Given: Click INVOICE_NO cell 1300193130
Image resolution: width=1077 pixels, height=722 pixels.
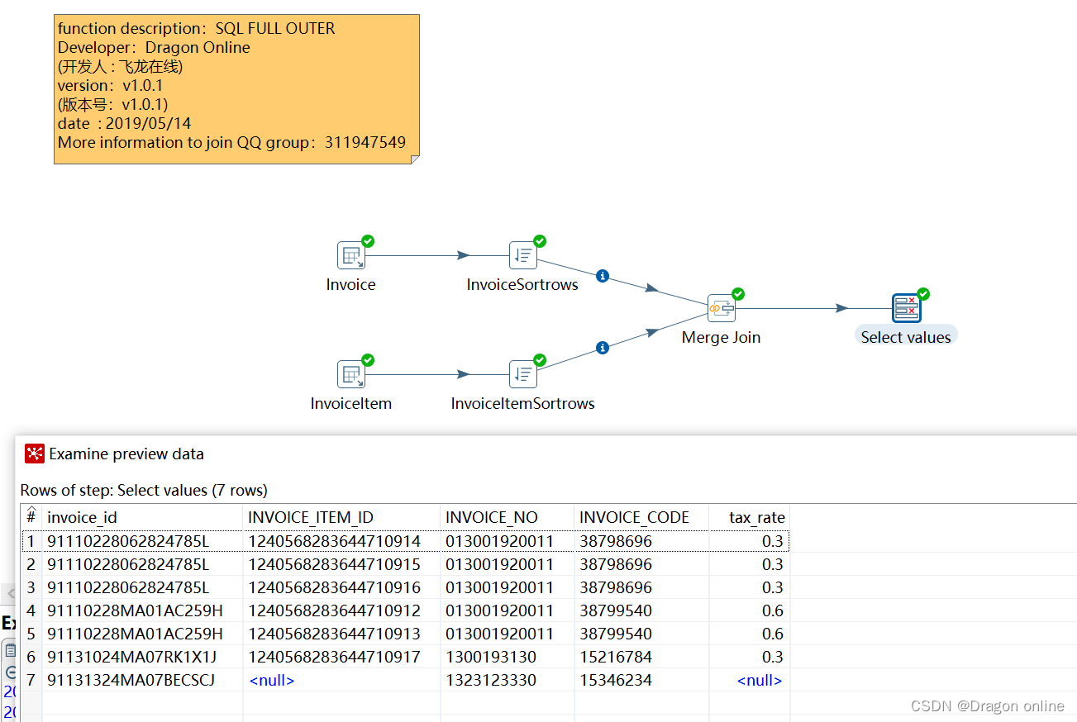Looking at the screenshot, I should point(508,657).
